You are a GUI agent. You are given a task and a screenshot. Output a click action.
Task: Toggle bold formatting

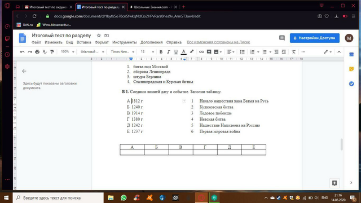[x=161, y=52]
